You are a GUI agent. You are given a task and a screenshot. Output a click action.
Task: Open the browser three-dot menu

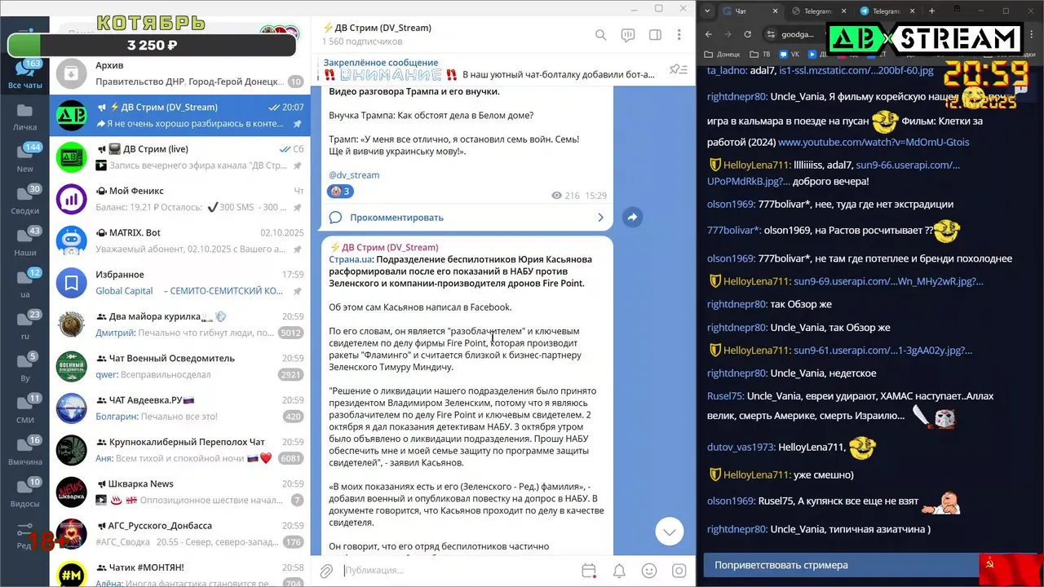tap(1033, 34)
